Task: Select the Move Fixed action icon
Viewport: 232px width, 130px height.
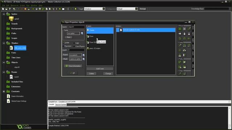Action: click(x=180, y=29)
